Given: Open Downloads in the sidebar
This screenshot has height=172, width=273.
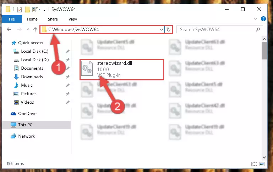Looking at the screenshot, I should [x=32, y=77].
